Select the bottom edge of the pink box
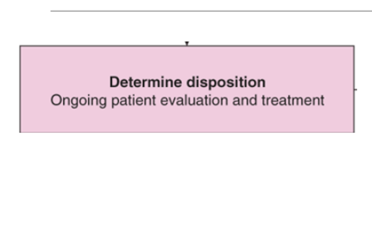The height and width of the screenshot is (229, 372). pyautogui.click(x=187, y=132)
